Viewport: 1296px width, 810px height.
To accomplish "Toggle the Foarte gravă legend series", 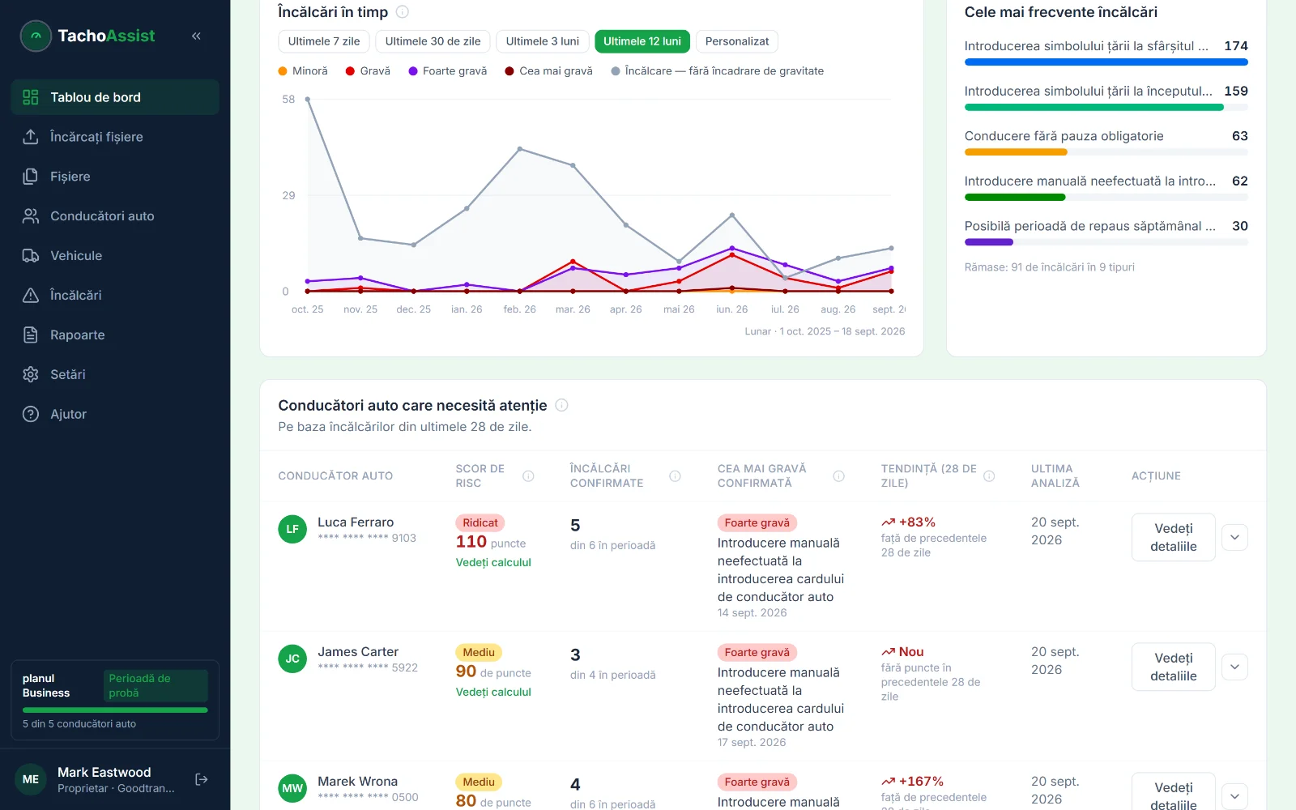I will tap(448, 71).
